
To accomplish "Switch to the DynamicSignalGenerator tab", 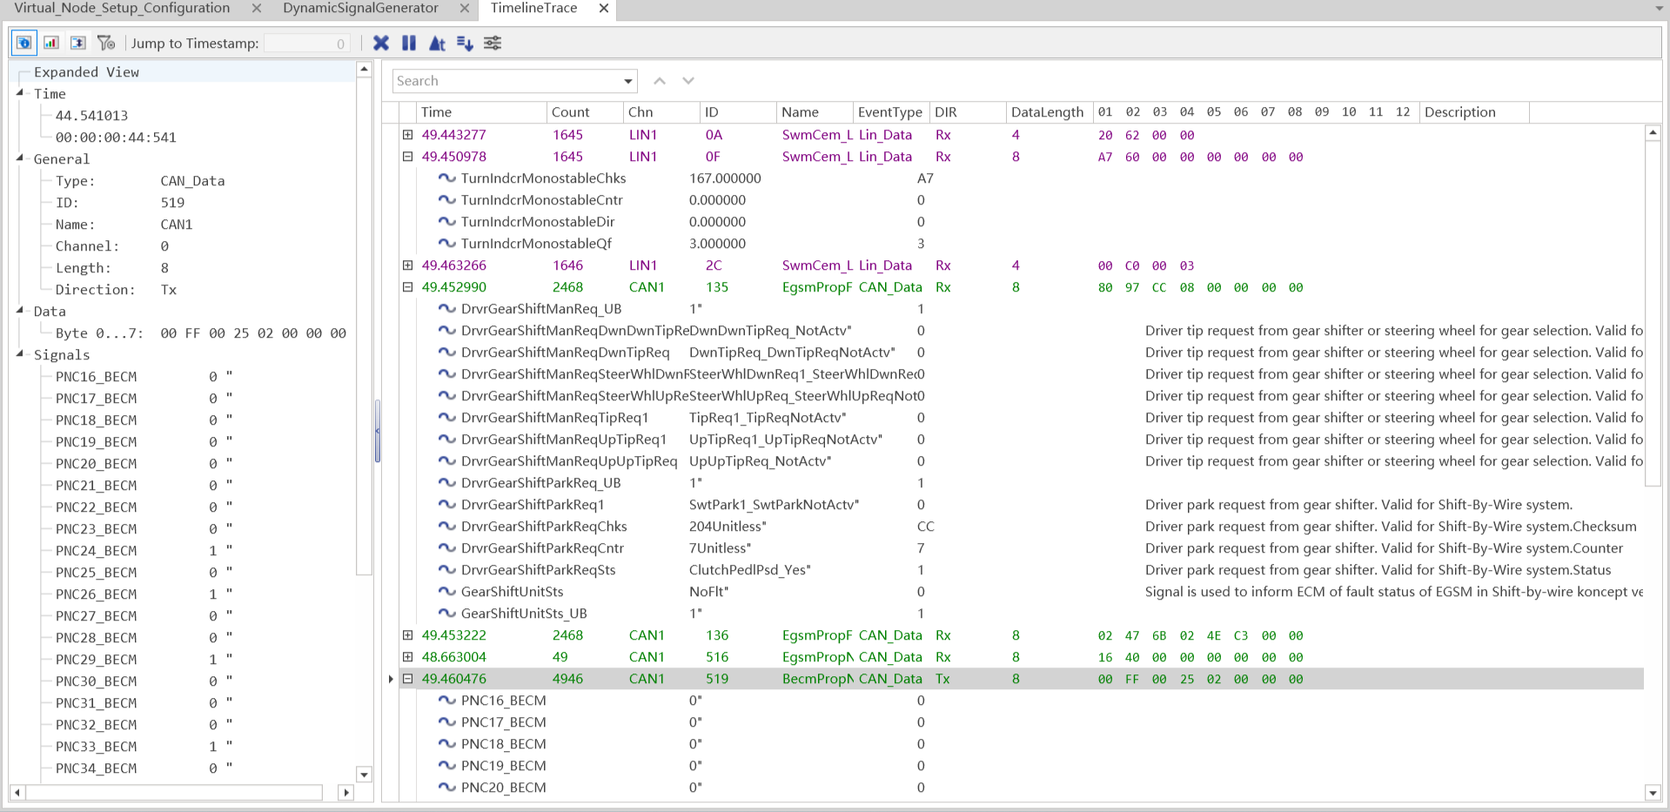I will (360, 9).
